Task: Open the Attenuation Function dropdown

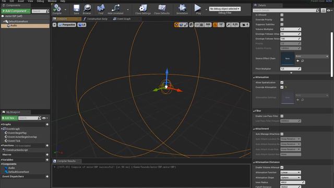Action: [291, 172]
